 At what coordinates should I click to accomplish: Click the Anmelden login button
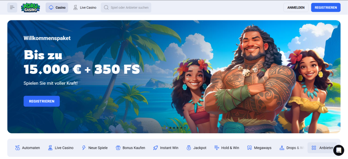pyautogui.click(x=296, y=7)
